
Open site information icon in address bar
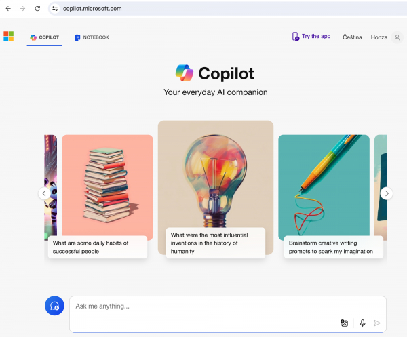click(x=55, y=9)
